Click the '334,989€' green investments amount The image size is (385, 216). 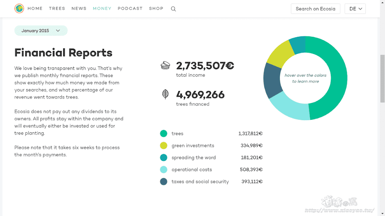(252, 145)
